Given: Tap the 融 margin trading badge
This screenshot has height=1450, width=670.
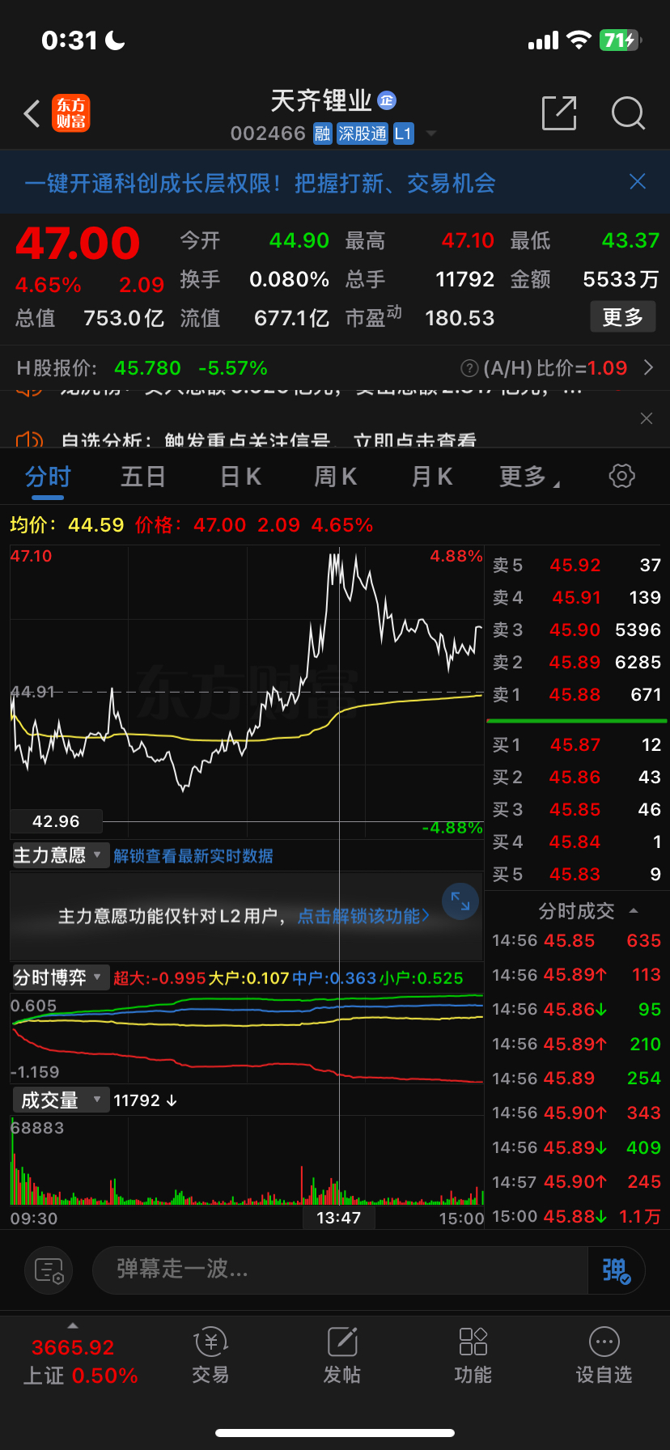Looking at the screenshot, I should (322, 134).
